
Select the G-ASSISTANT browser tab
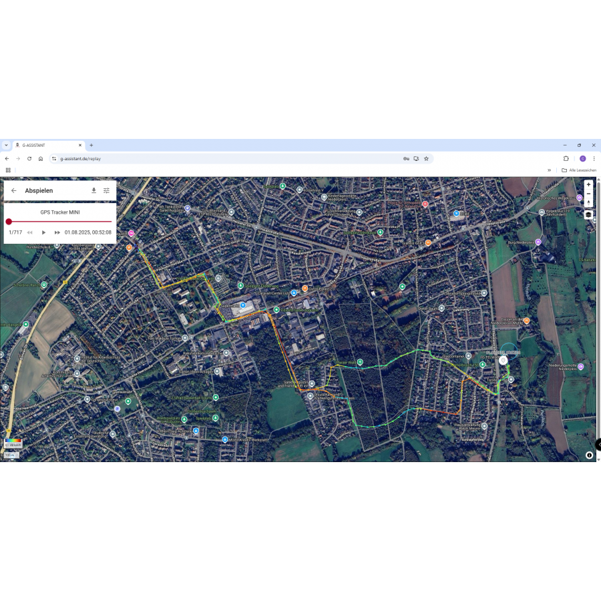click(47, 145)
